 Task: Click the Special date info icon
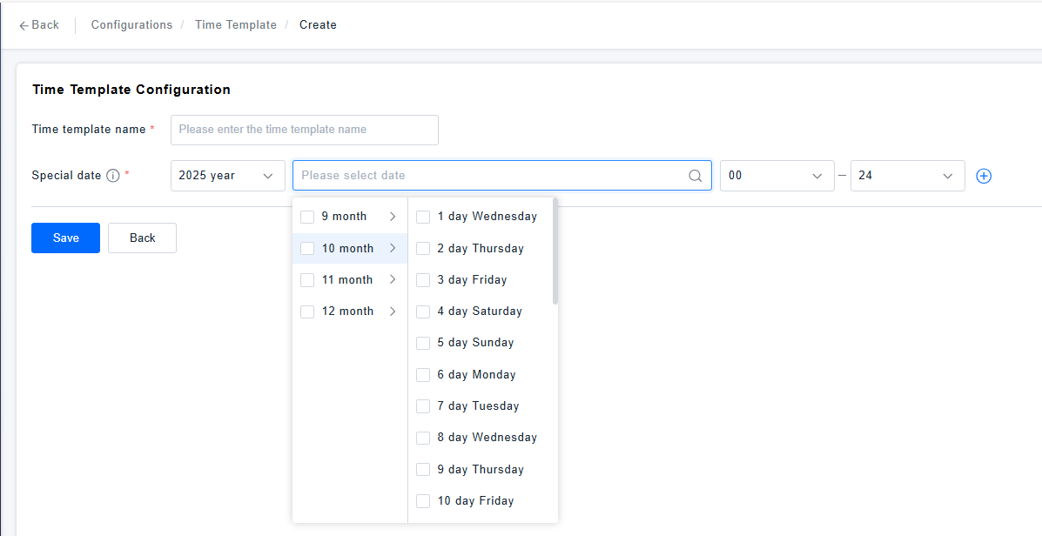pyautogui.click(x=113, y=176)
